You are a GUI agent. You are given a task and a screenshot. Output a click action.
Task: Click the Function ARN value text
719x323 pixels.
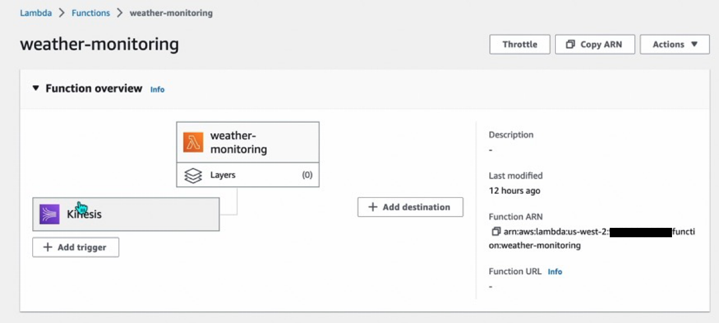pyautogui.click(x=592, y=238)
